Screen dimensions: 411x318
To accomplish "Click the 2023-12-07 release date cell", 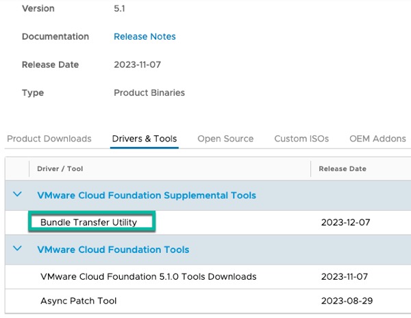I will [347, 222].
